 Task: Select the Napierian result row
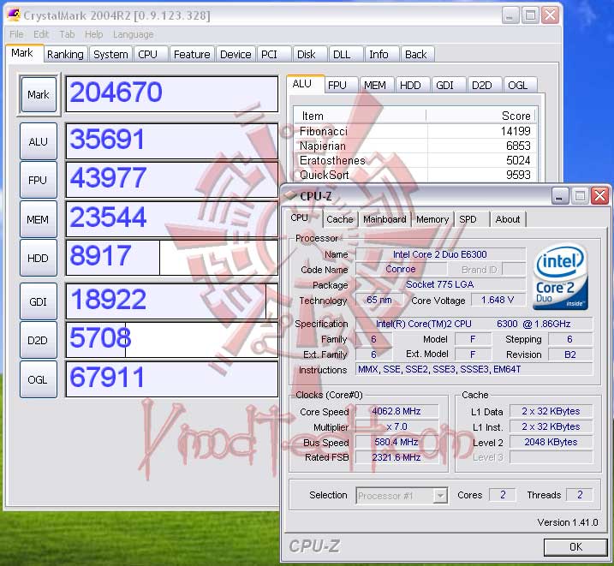tap(415, 146)
